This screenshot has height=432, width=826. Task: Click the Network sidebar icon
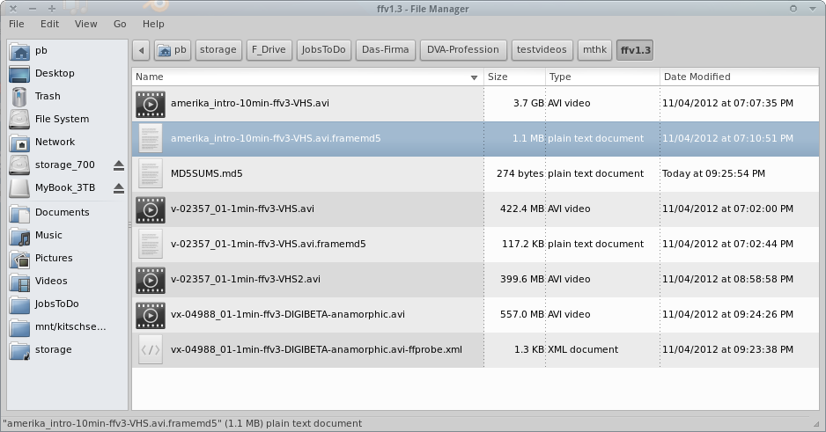(x=20, y=142)
